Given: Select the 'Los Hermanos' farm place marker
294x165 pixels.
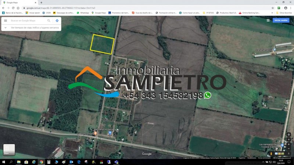Looking at the screenshot, I should tap(282, 145).
